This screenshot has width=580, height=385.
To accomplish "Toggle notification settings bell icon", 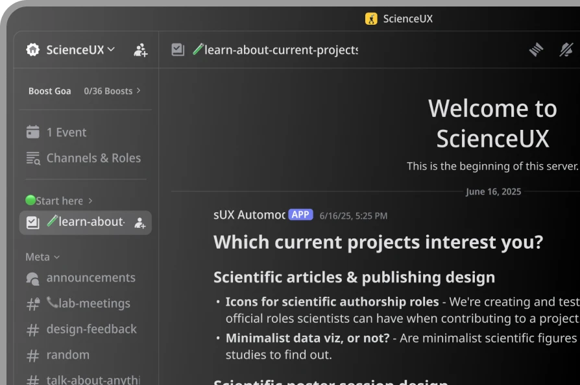I will click(x=566, y=49).
